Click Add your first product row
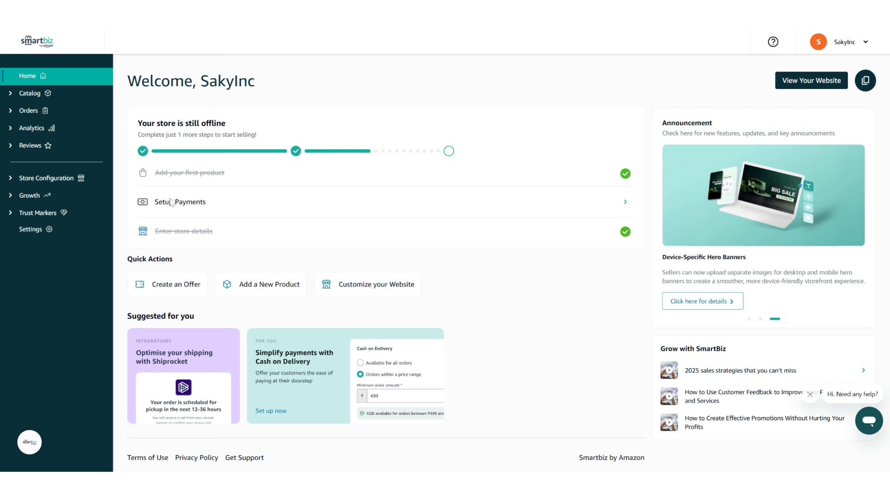 [385, 173]
